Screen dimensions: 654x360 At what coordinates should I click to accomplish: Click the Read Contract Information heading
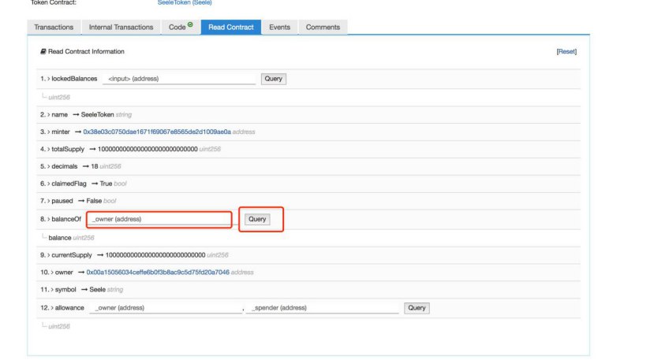86,51
